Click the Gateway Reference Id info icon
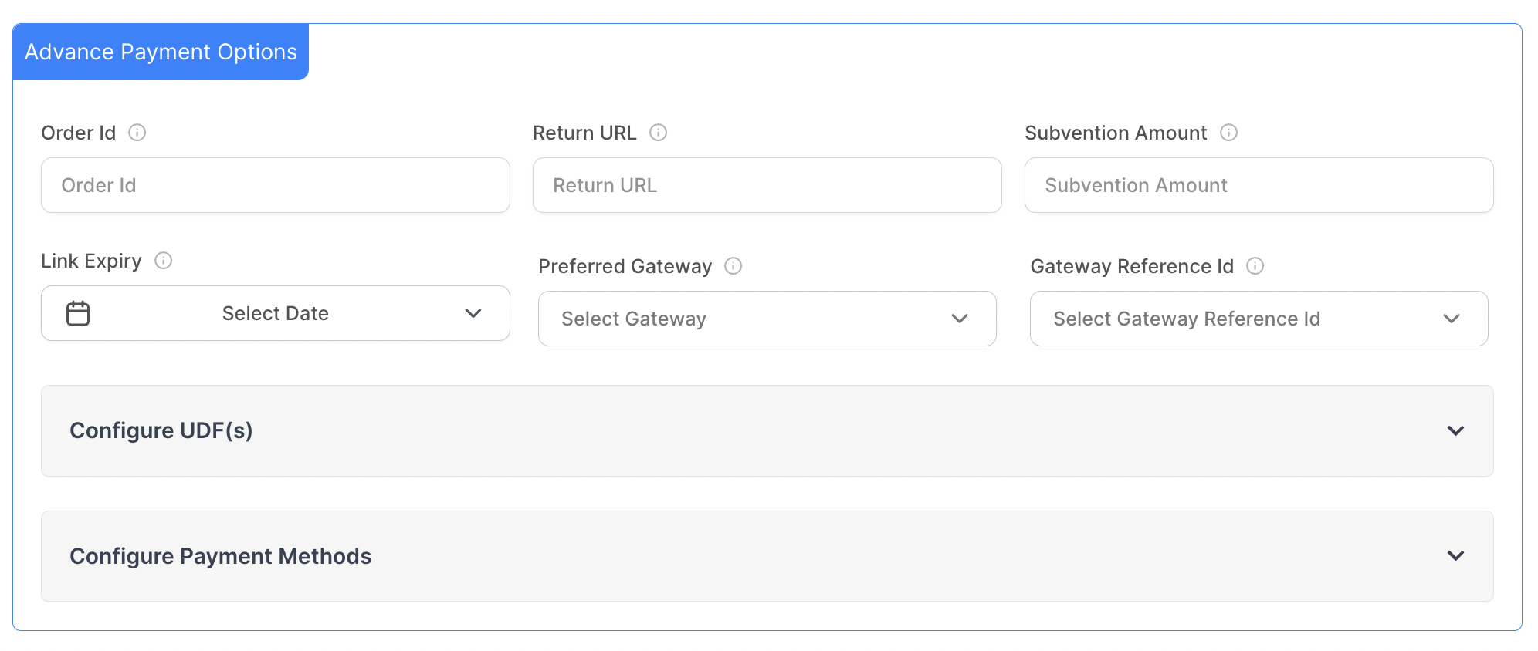 click(x=1255, y=266)
